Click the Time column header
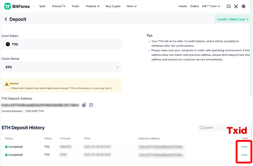Image resolution: width=253 pixels, height=166 pixels. [87, 139]
